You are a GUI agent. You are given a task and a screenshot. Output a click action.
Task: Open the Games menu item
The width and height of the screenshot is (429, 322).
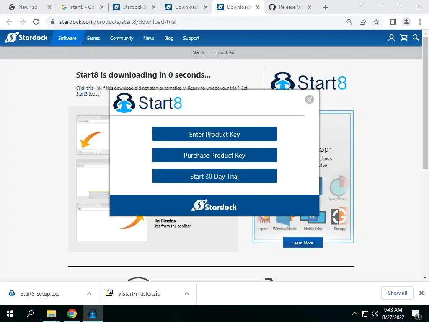(x=93, y=38)
